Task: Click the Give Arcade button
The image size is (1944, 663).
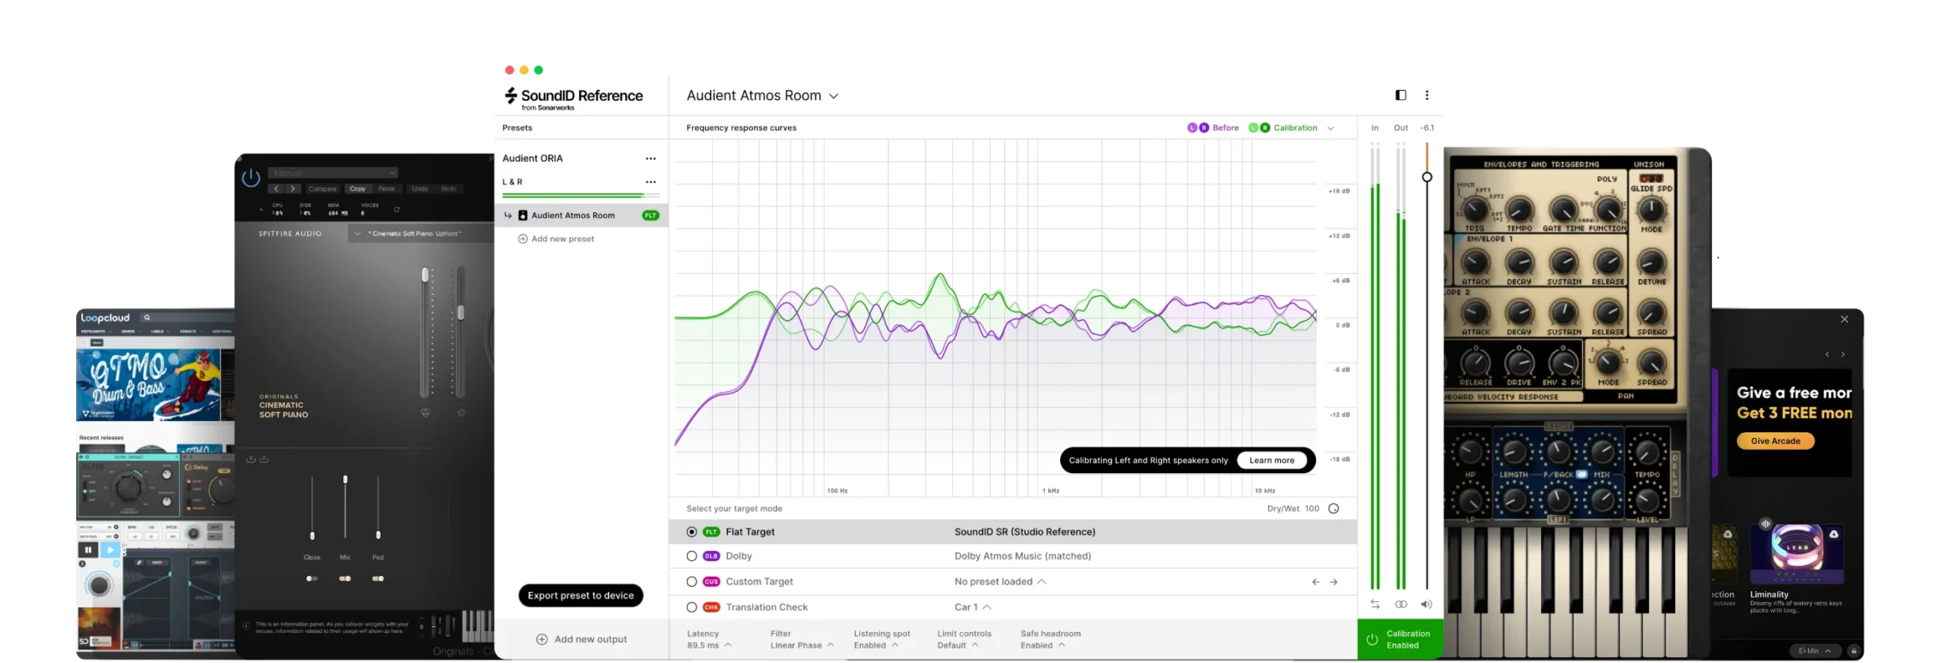Action: point(1775,441)
